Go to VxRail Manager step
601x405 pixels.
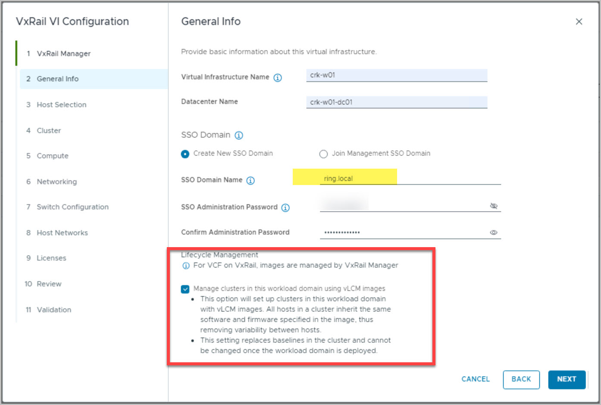[x=63, y=53]
